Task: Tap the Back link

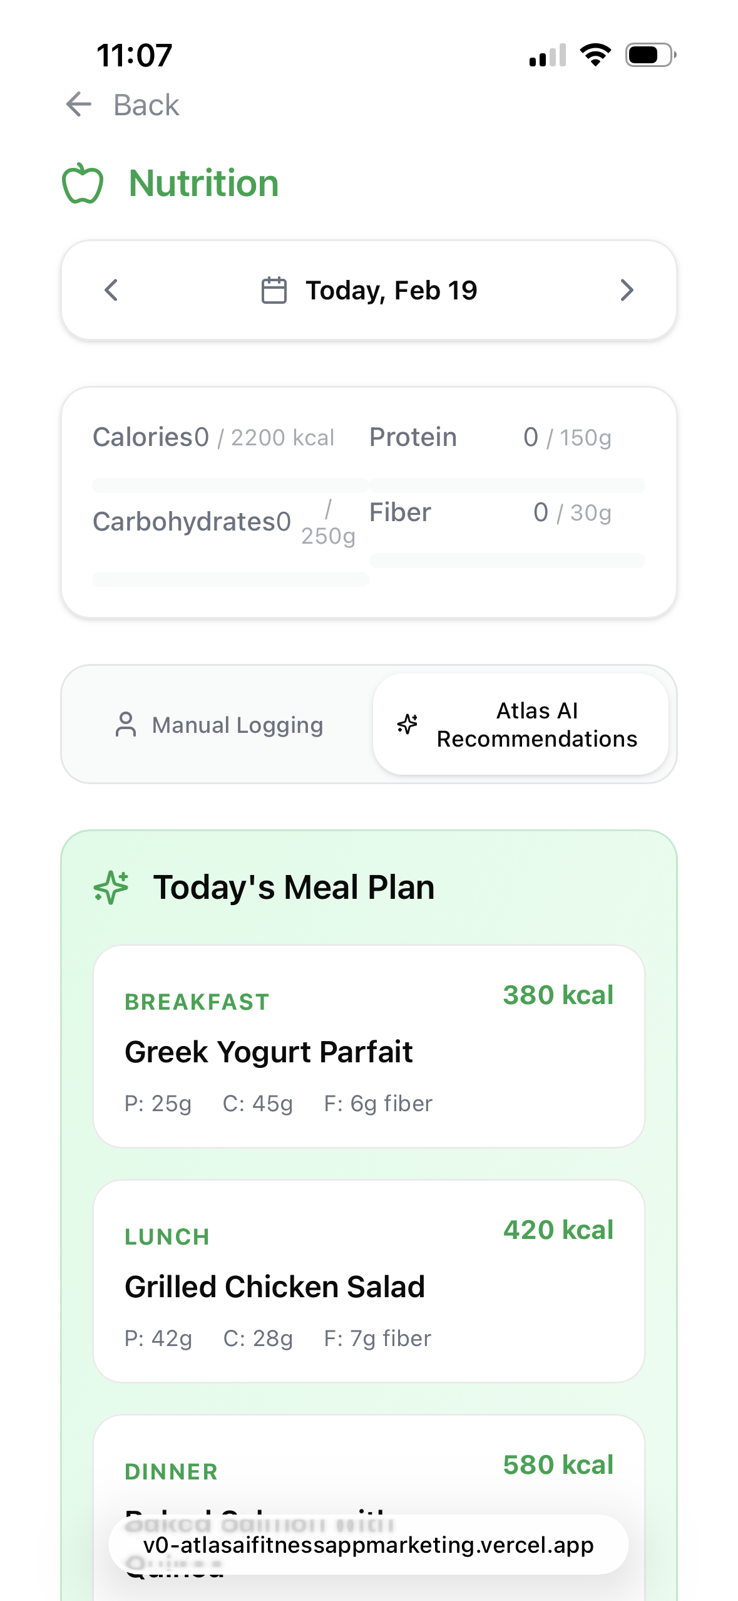Action: tap(146, 105)
